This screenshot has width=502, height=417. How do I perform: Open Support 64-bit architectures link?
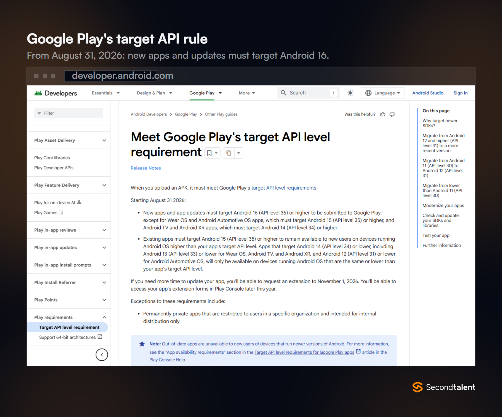point(67,337)
